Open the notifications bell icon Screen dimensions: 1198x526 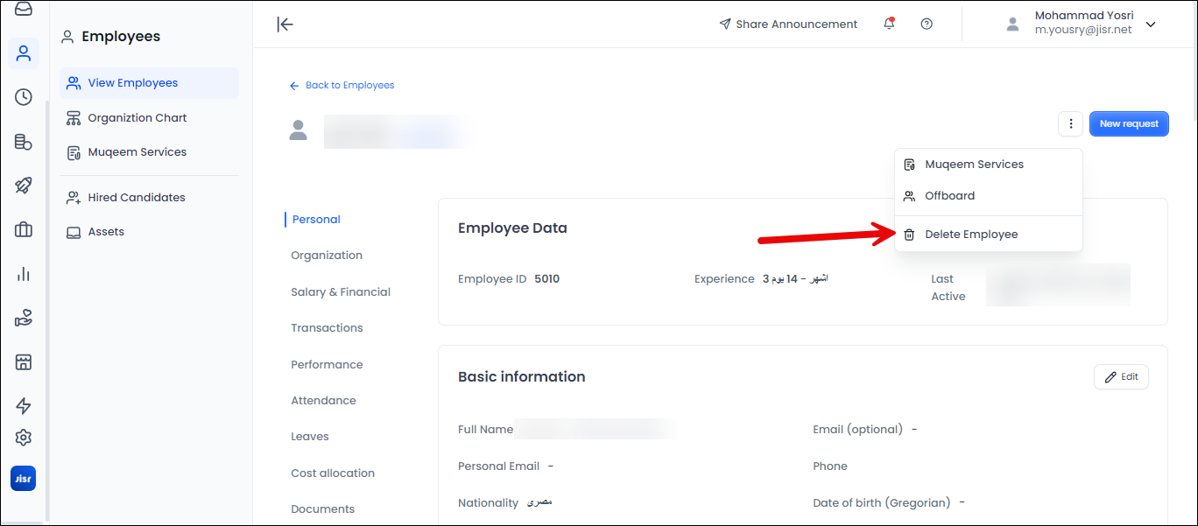pyautogui.click(x=888, y=24)
